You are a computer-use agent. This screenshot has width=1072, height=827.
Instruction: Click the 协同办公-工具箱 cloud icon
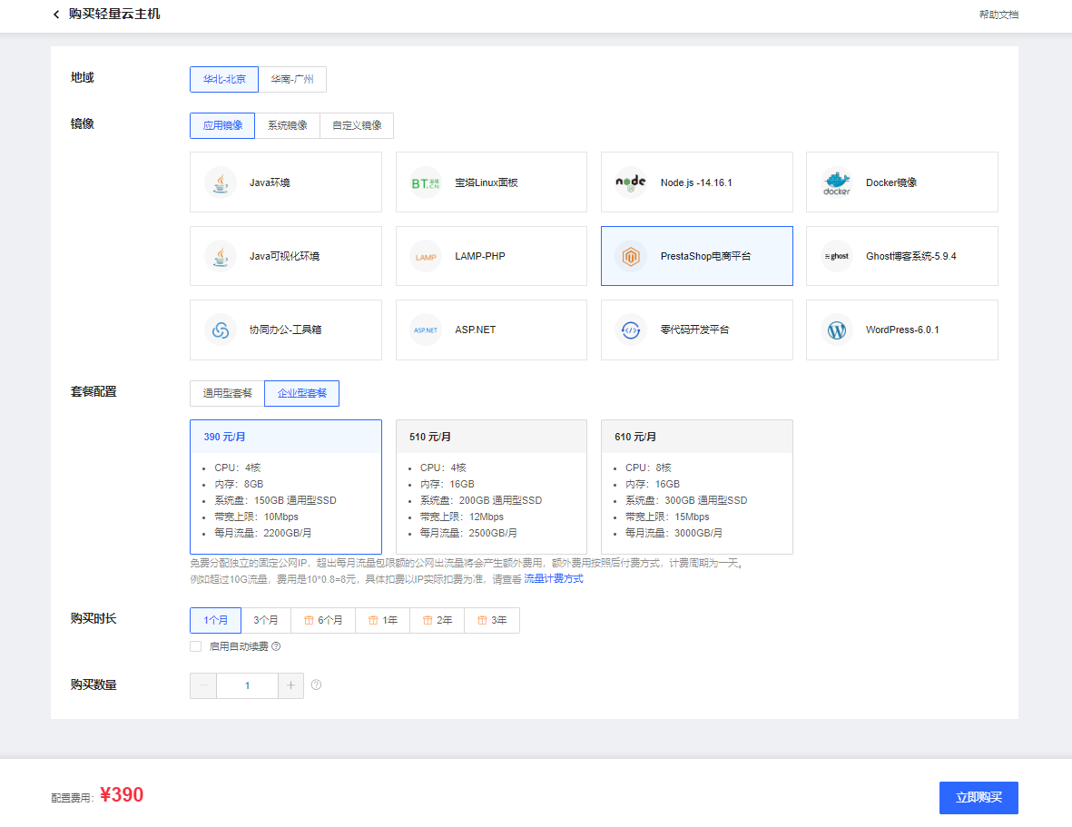[221, 330]
